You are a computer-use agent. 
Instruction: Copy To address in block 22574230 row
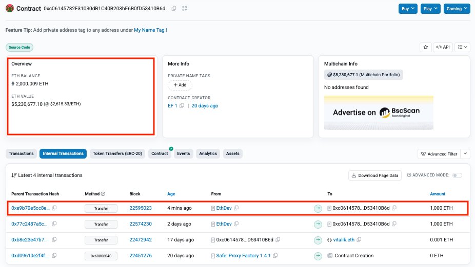click(394, 224)
